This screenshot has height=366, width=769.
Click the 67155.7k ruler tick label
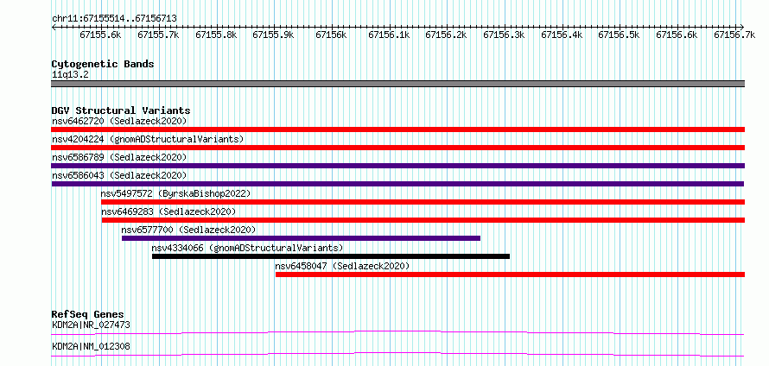(x=158, y=35)
